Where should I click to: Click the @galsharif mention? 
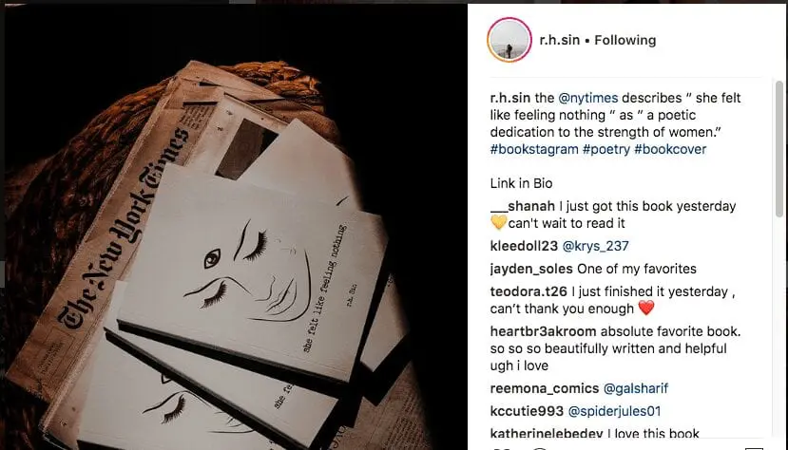[x=636, y=388]
